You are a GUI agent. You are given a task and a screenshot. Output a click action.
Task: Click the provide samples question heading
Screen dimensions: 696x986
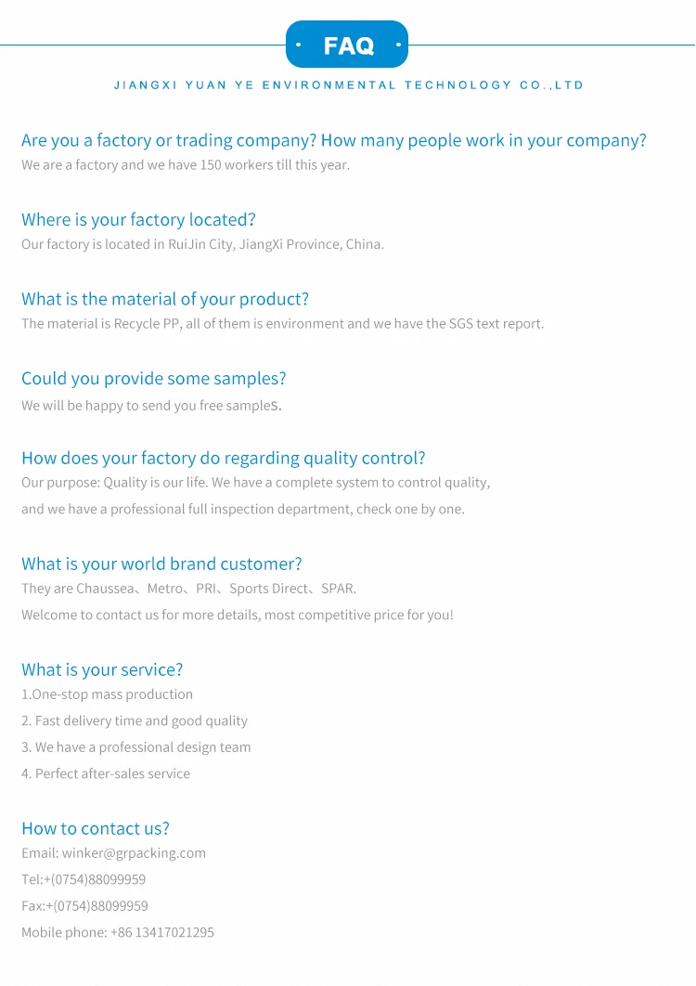pyautogui.click(x=154, y=379)
